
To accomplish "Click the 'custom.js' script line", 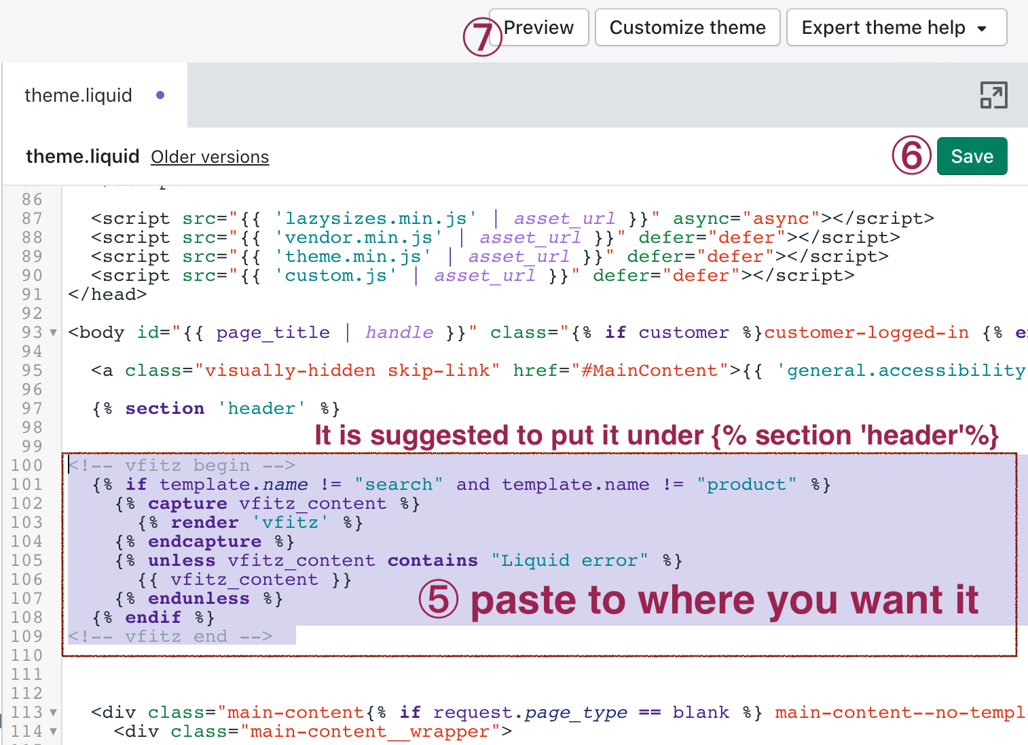I will (473, 275).
